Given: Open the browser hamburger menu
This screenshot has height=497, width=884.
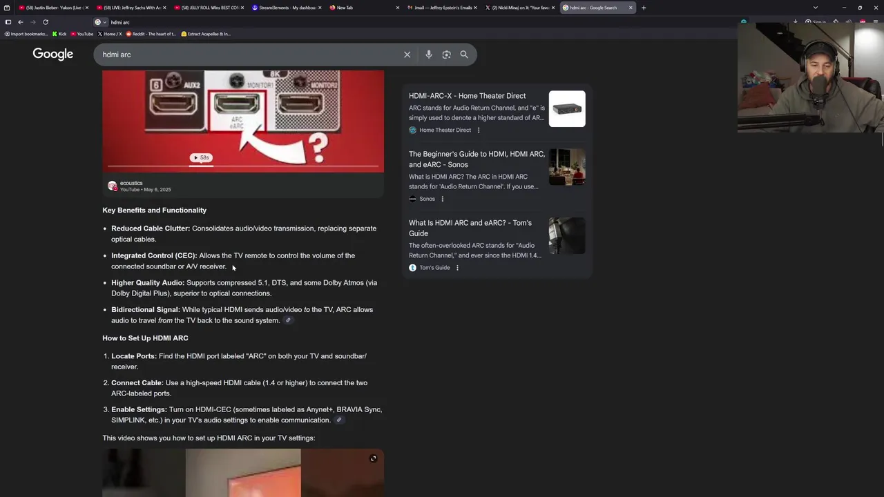Looking at the screenshot, I should click(x=876, y=22).
